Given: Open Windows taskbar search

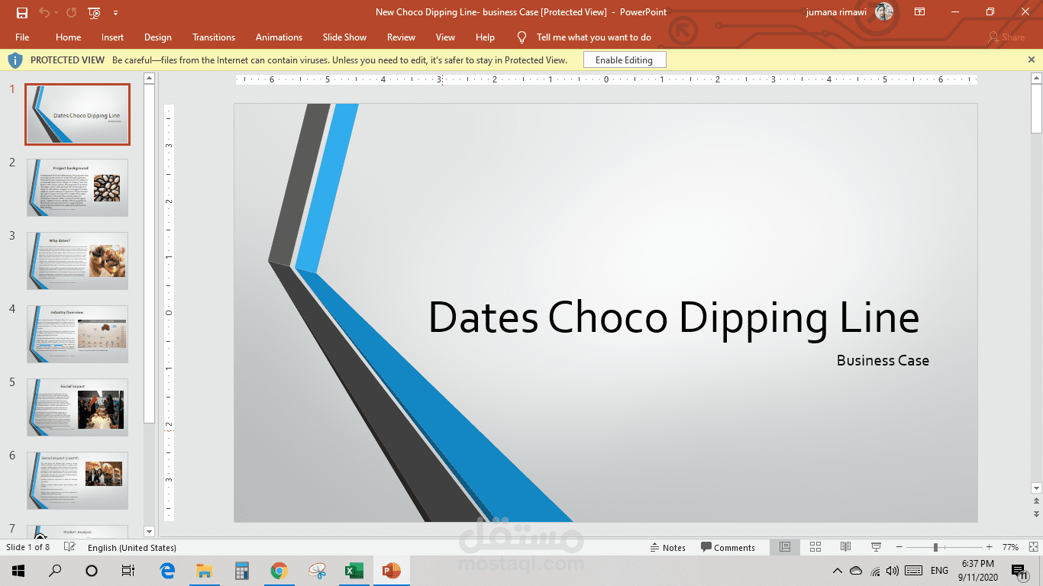Looking at the screenshot, I should (x=55, y=570).
